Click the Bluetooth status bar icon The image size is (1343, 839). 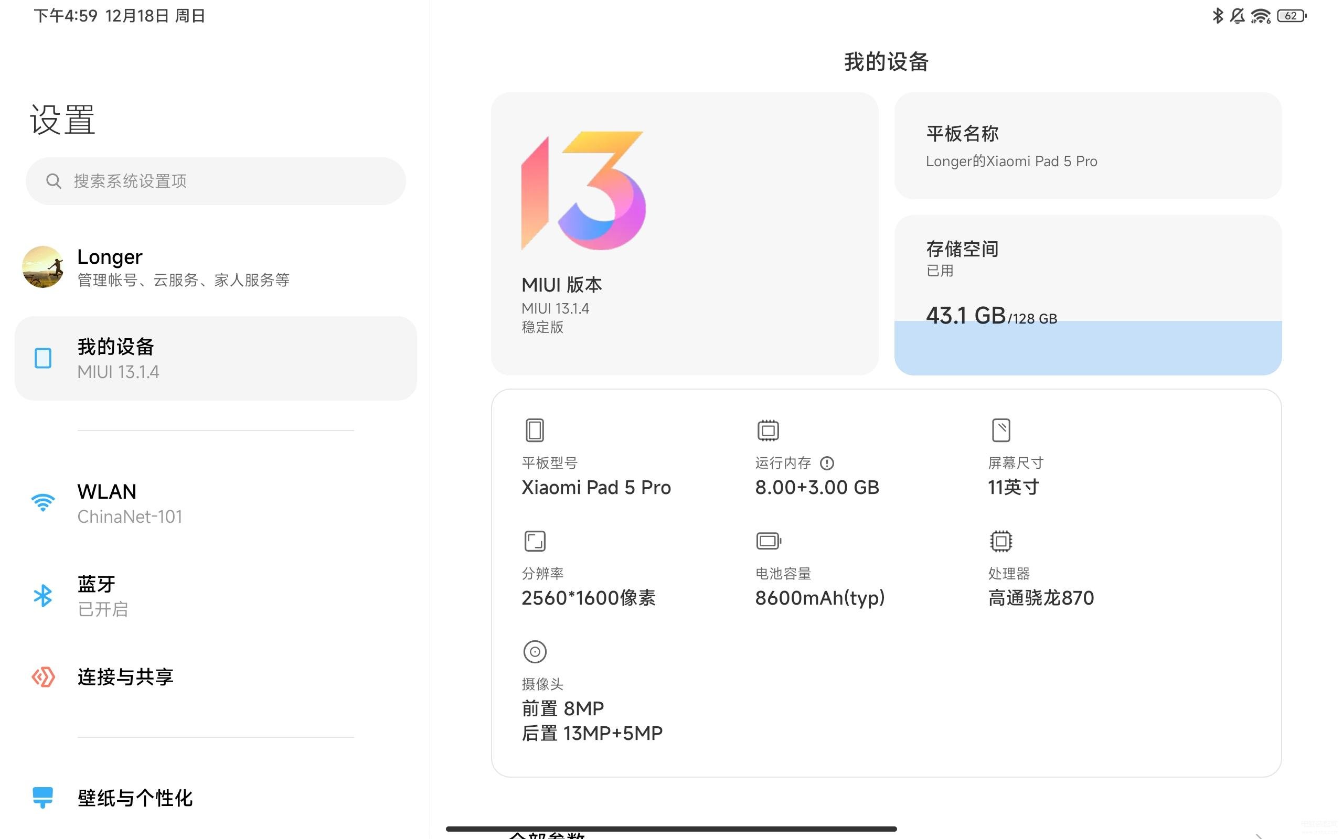[x=1218, y=16]
